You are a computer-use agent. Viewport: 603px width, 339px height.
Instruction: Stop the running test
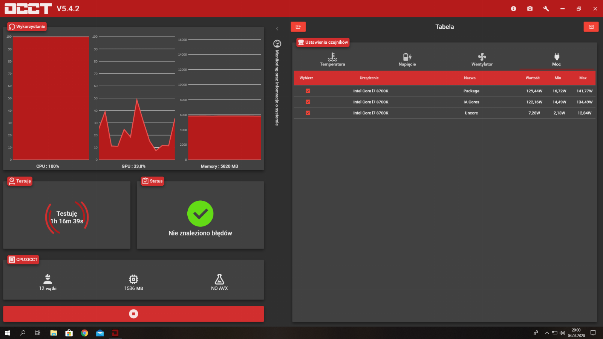pyautogui.click(x=133, y=314)
